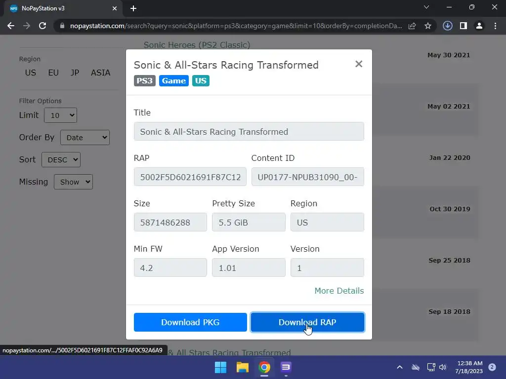506x379 pixels.
Task: Click the Size value field
Action: point(170,223)
